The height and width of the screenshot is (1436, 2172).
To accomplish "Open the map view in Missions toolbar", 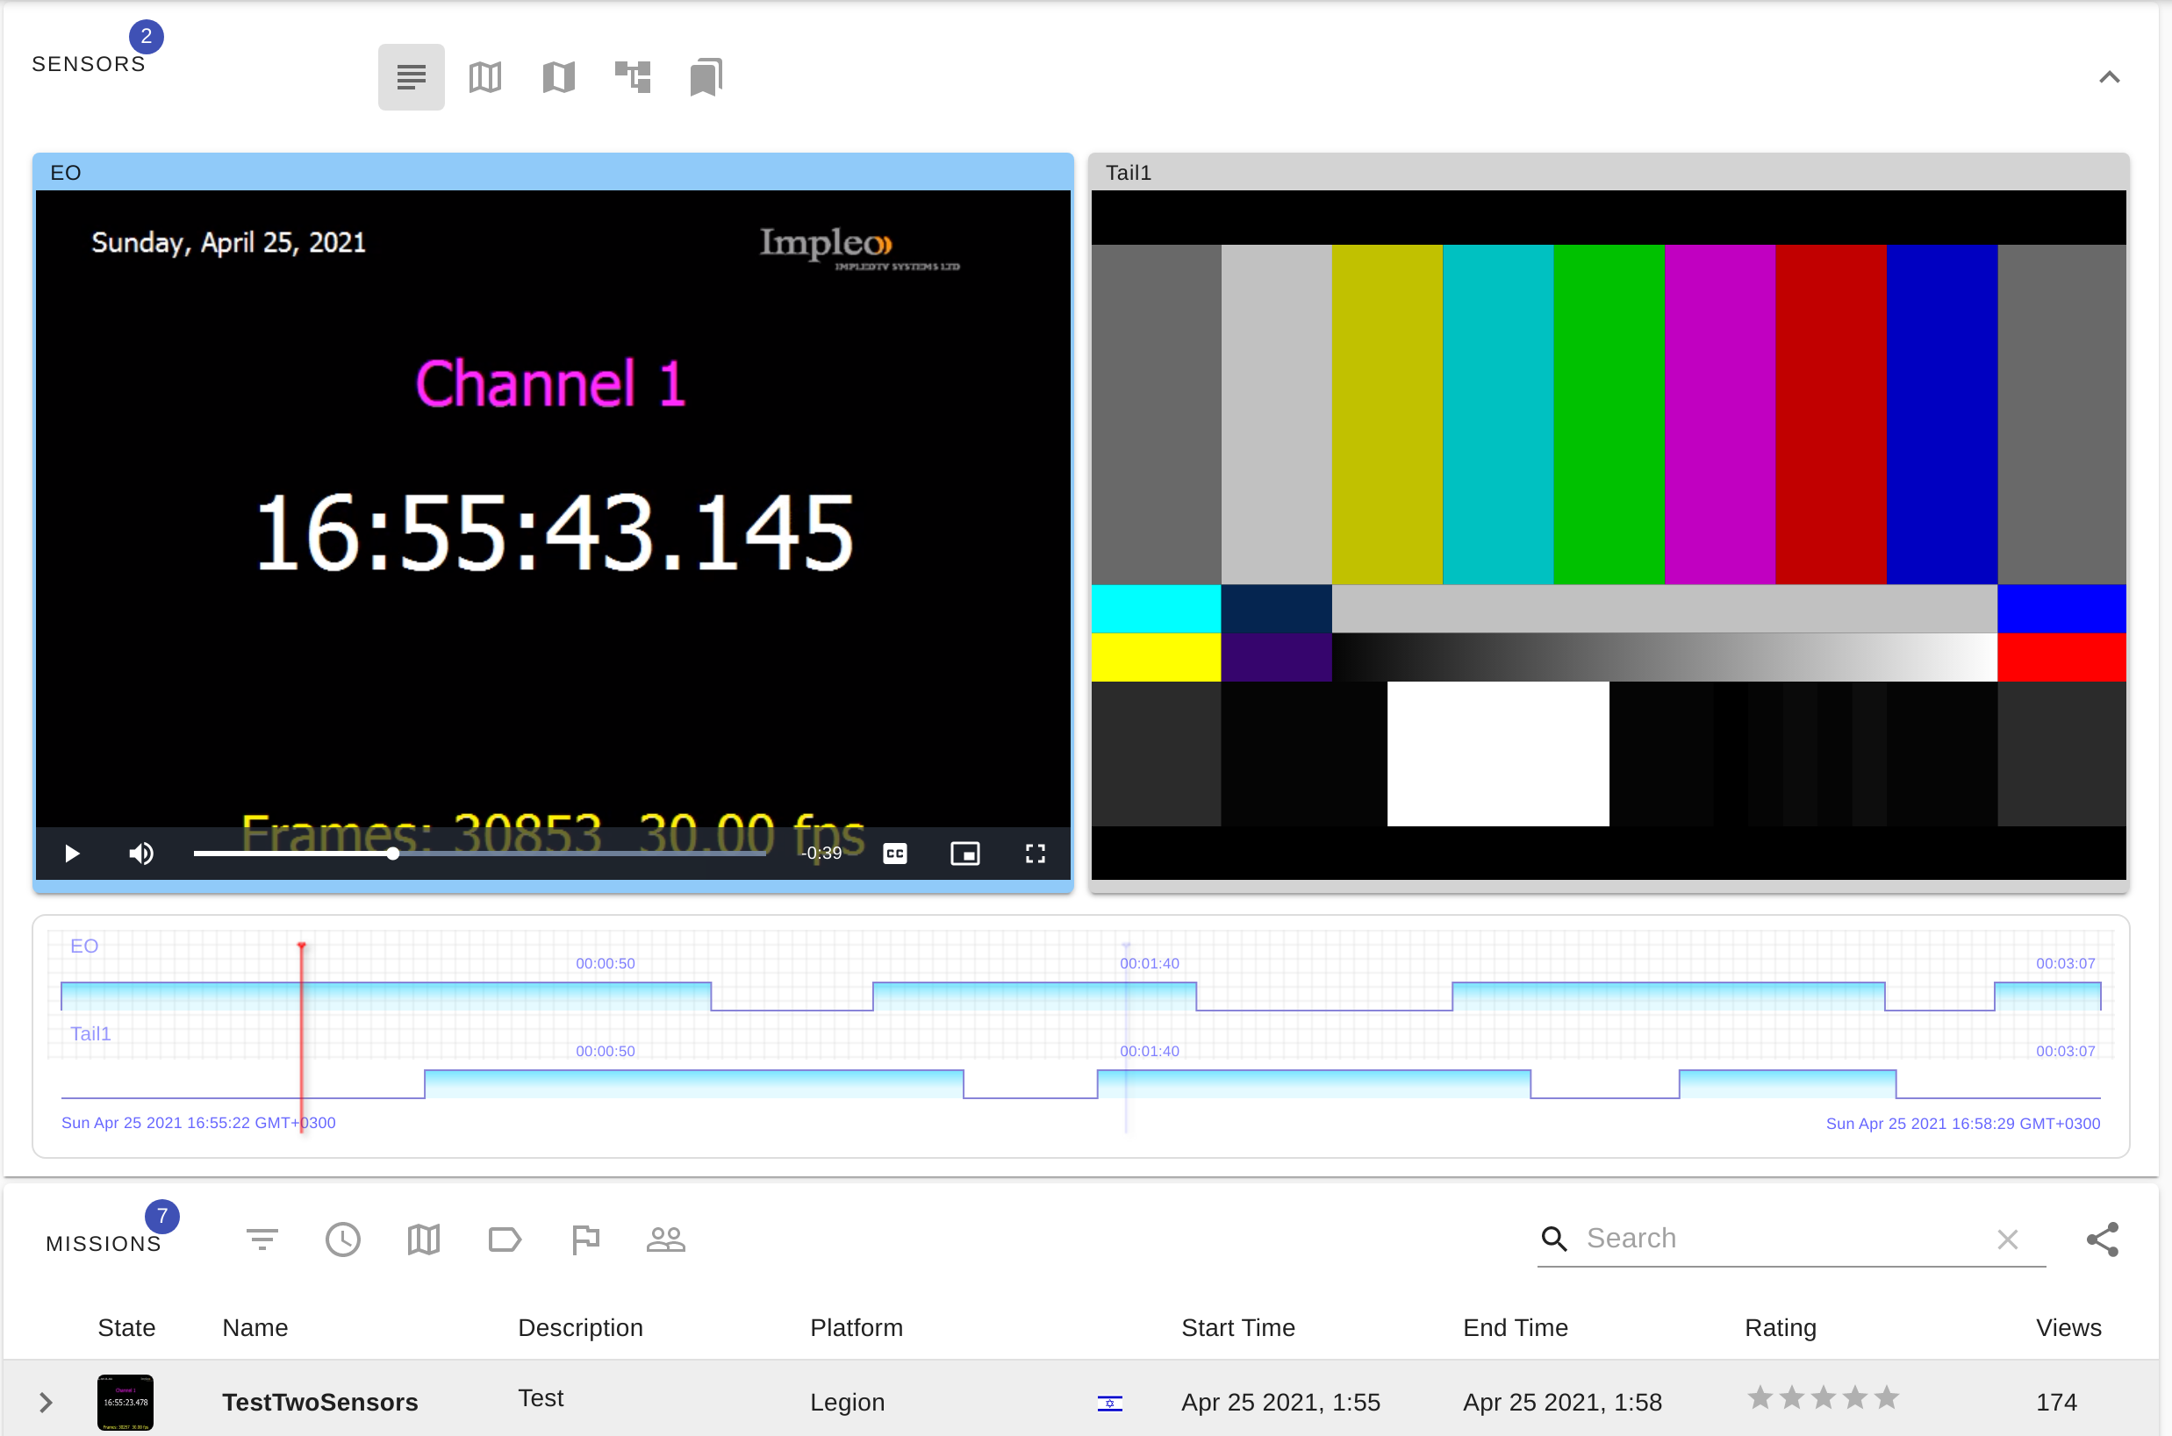I will (423, 1240).
